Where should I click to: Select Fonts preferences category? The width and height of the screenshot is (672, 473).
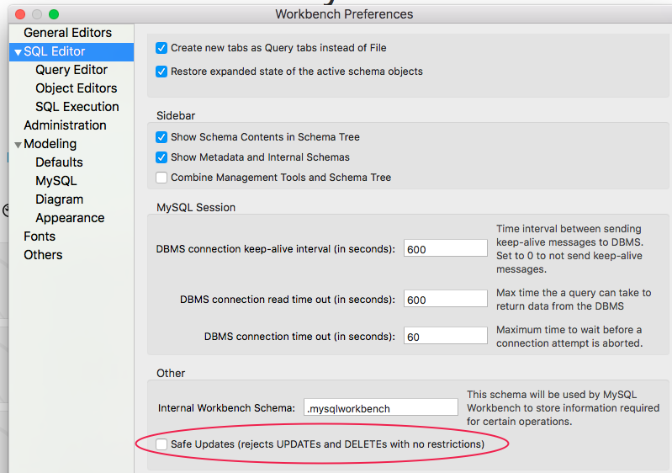point(40,236)
